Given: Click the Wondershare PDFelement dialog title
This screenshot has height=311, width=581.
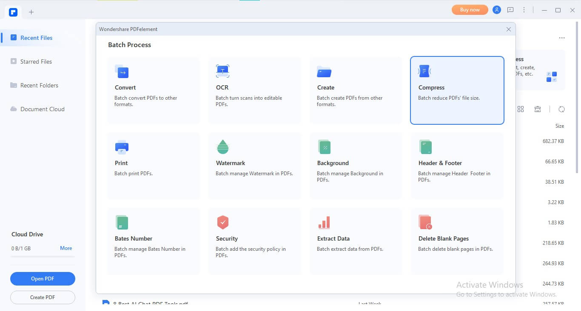Looking at the screenshot, I should (x=128, y=29).
